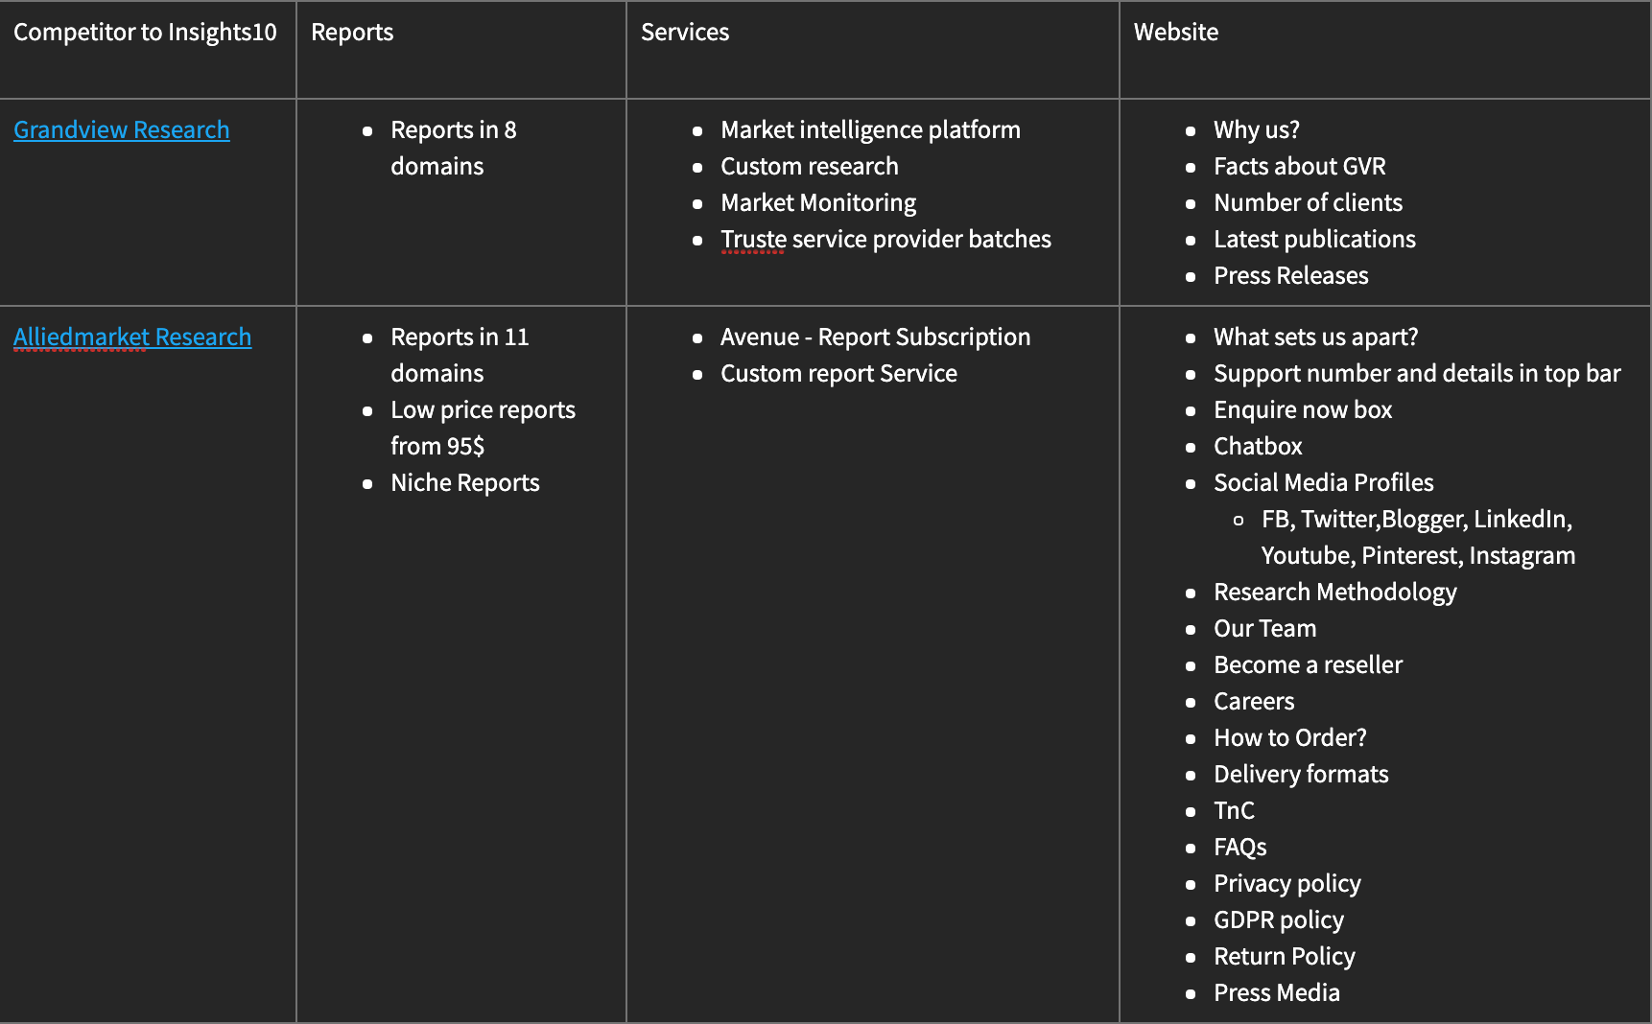Click the 'Competitor to Insights10' header cell
The width and height of the screenshot is (1652, 1024).
[145, 33]
